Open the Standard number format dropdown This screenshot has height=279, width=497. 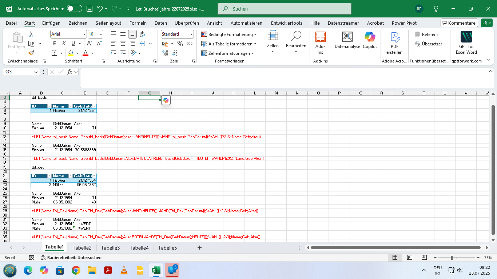pos(191,34)
